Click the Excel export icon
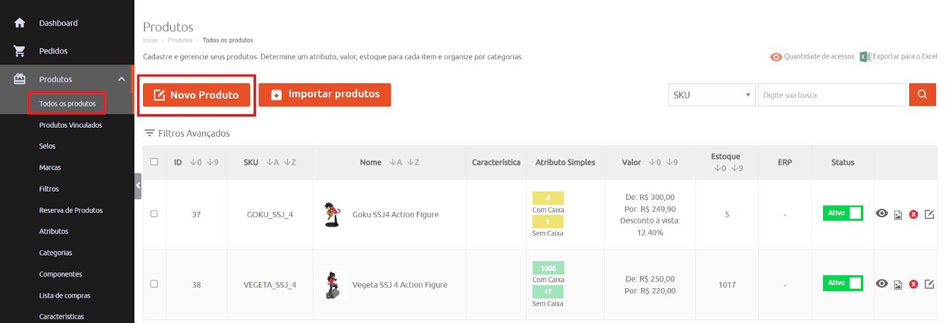Image resolution: width=946 pixels, height=323 pixels. tap(865, 57)
